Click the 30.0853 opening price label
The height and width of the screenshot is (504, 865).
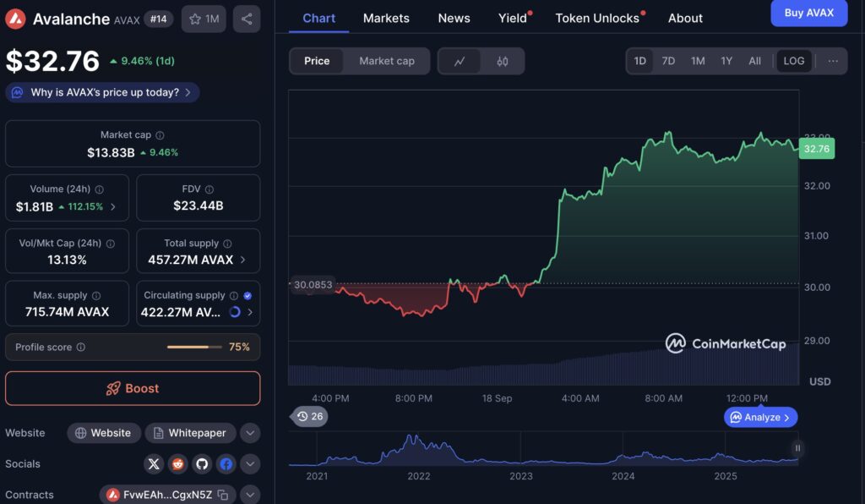click(x=313, y=285)
